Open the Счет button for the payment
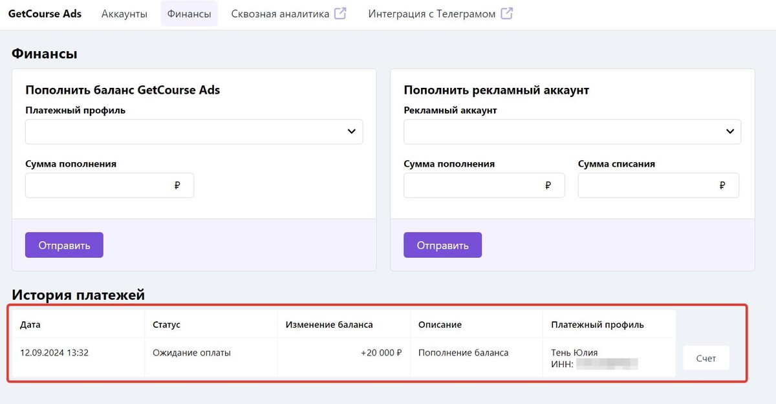Viewport: 776px width, 404px height. pyautogui.click(x=706, y=358)
